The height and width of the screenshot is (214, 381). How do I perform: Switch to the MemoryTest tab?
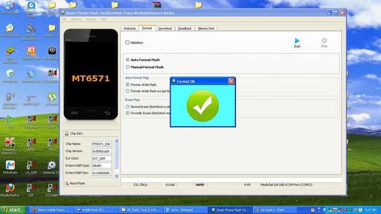pos(206,29)
